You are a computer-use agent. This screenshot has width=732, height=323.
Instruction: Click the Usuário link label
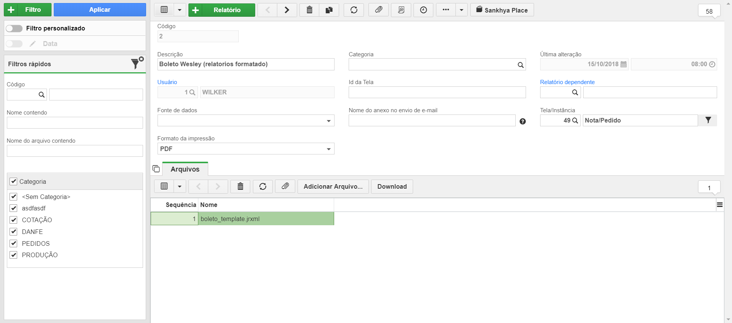point(167,82)
